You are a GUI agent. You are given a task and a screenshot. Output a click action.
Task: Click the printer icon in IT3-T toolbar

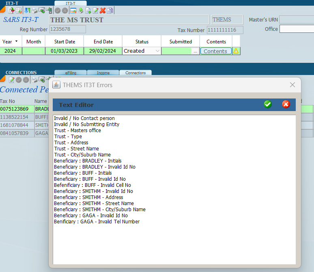pyautogui.click(x=34, y=11)
